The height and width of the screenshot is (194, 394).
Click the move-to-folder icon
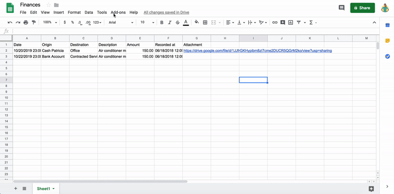coord(56,5)
